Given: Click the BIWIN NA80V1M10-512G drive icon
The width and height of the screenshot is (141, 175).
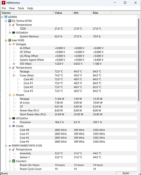Looking at the screenshot, I should (x=10, y=146).
